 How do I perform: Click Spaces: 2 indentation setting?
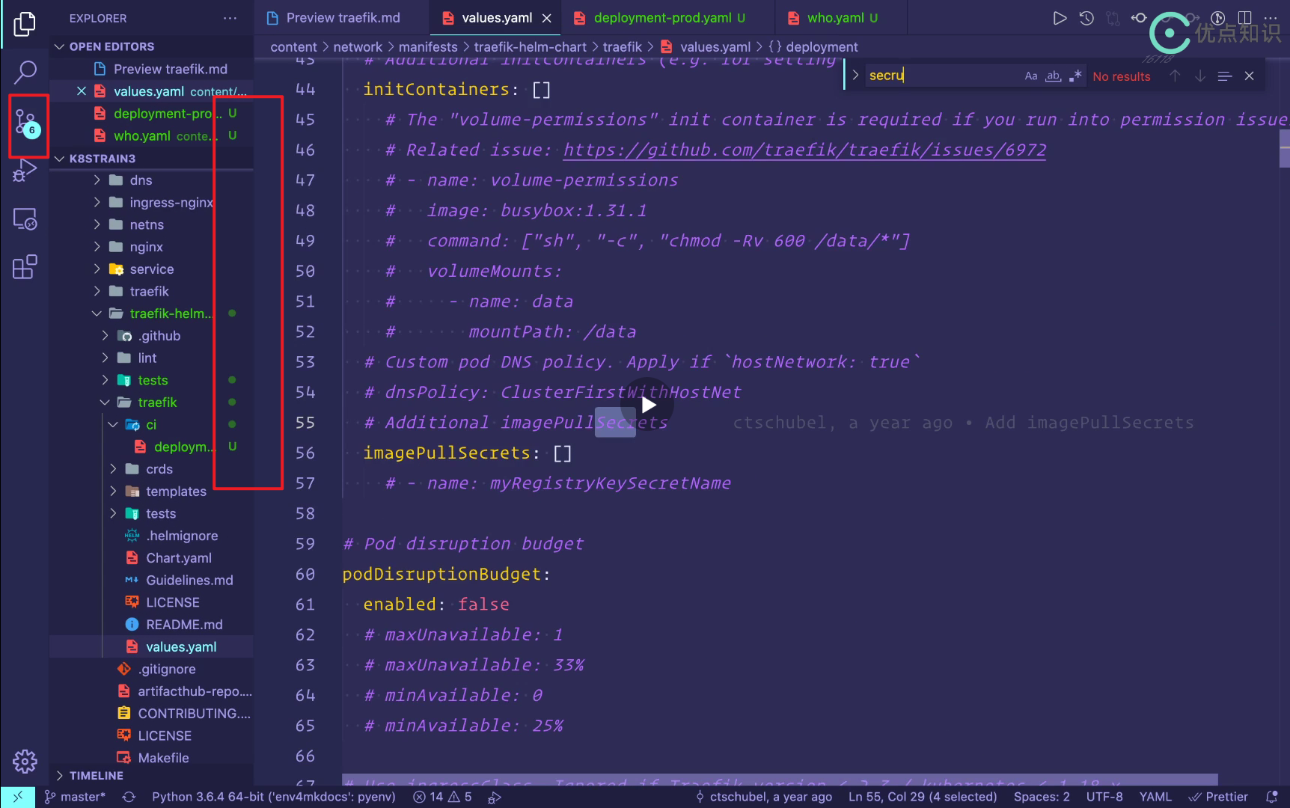[x=1042, y=797]
